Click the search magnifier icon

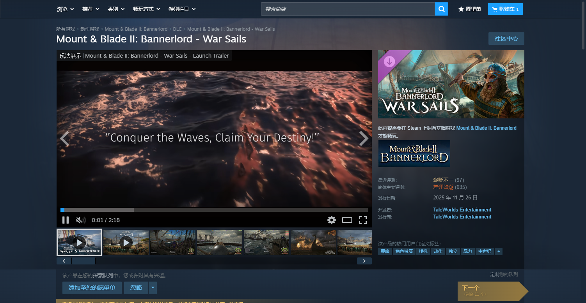442,9
